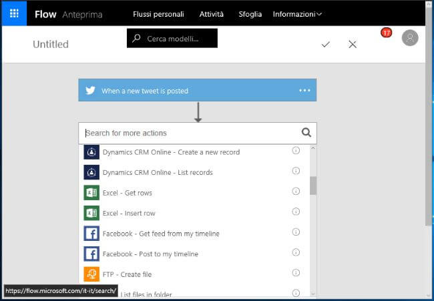Image resolution: width=434 pixels, height=301 pixels.
Task: Click the orange FTP Create file icon
Action: click(x=91, y=274)
